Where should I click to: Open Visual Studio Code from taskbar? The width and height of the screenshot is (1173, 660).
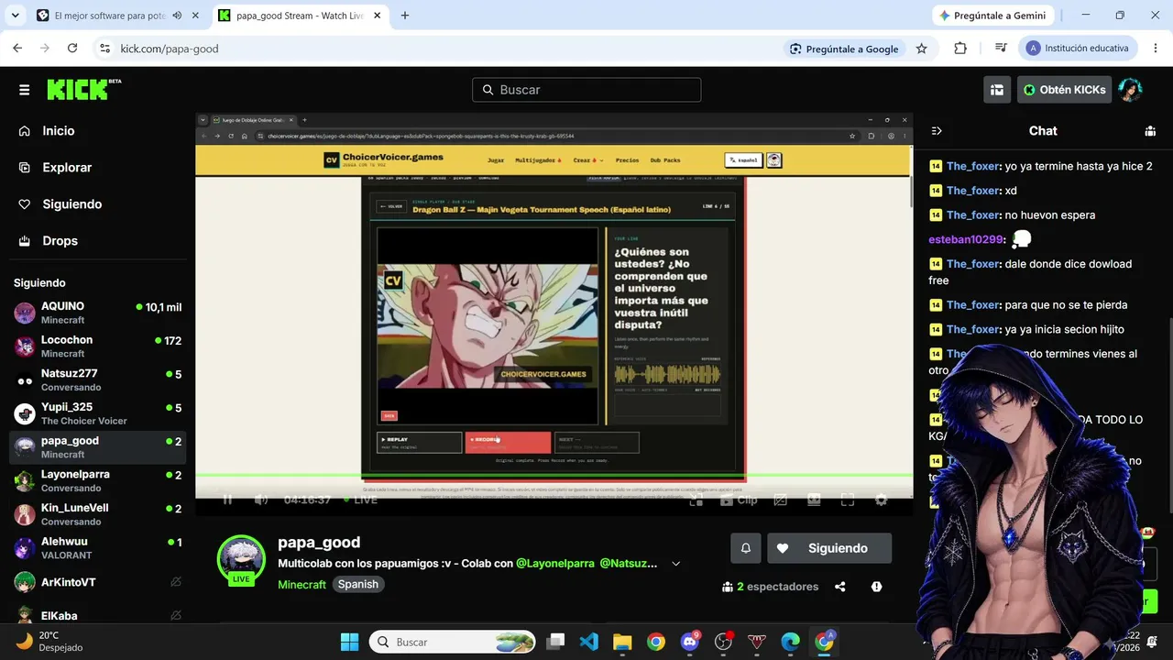(x=588, y=642)
